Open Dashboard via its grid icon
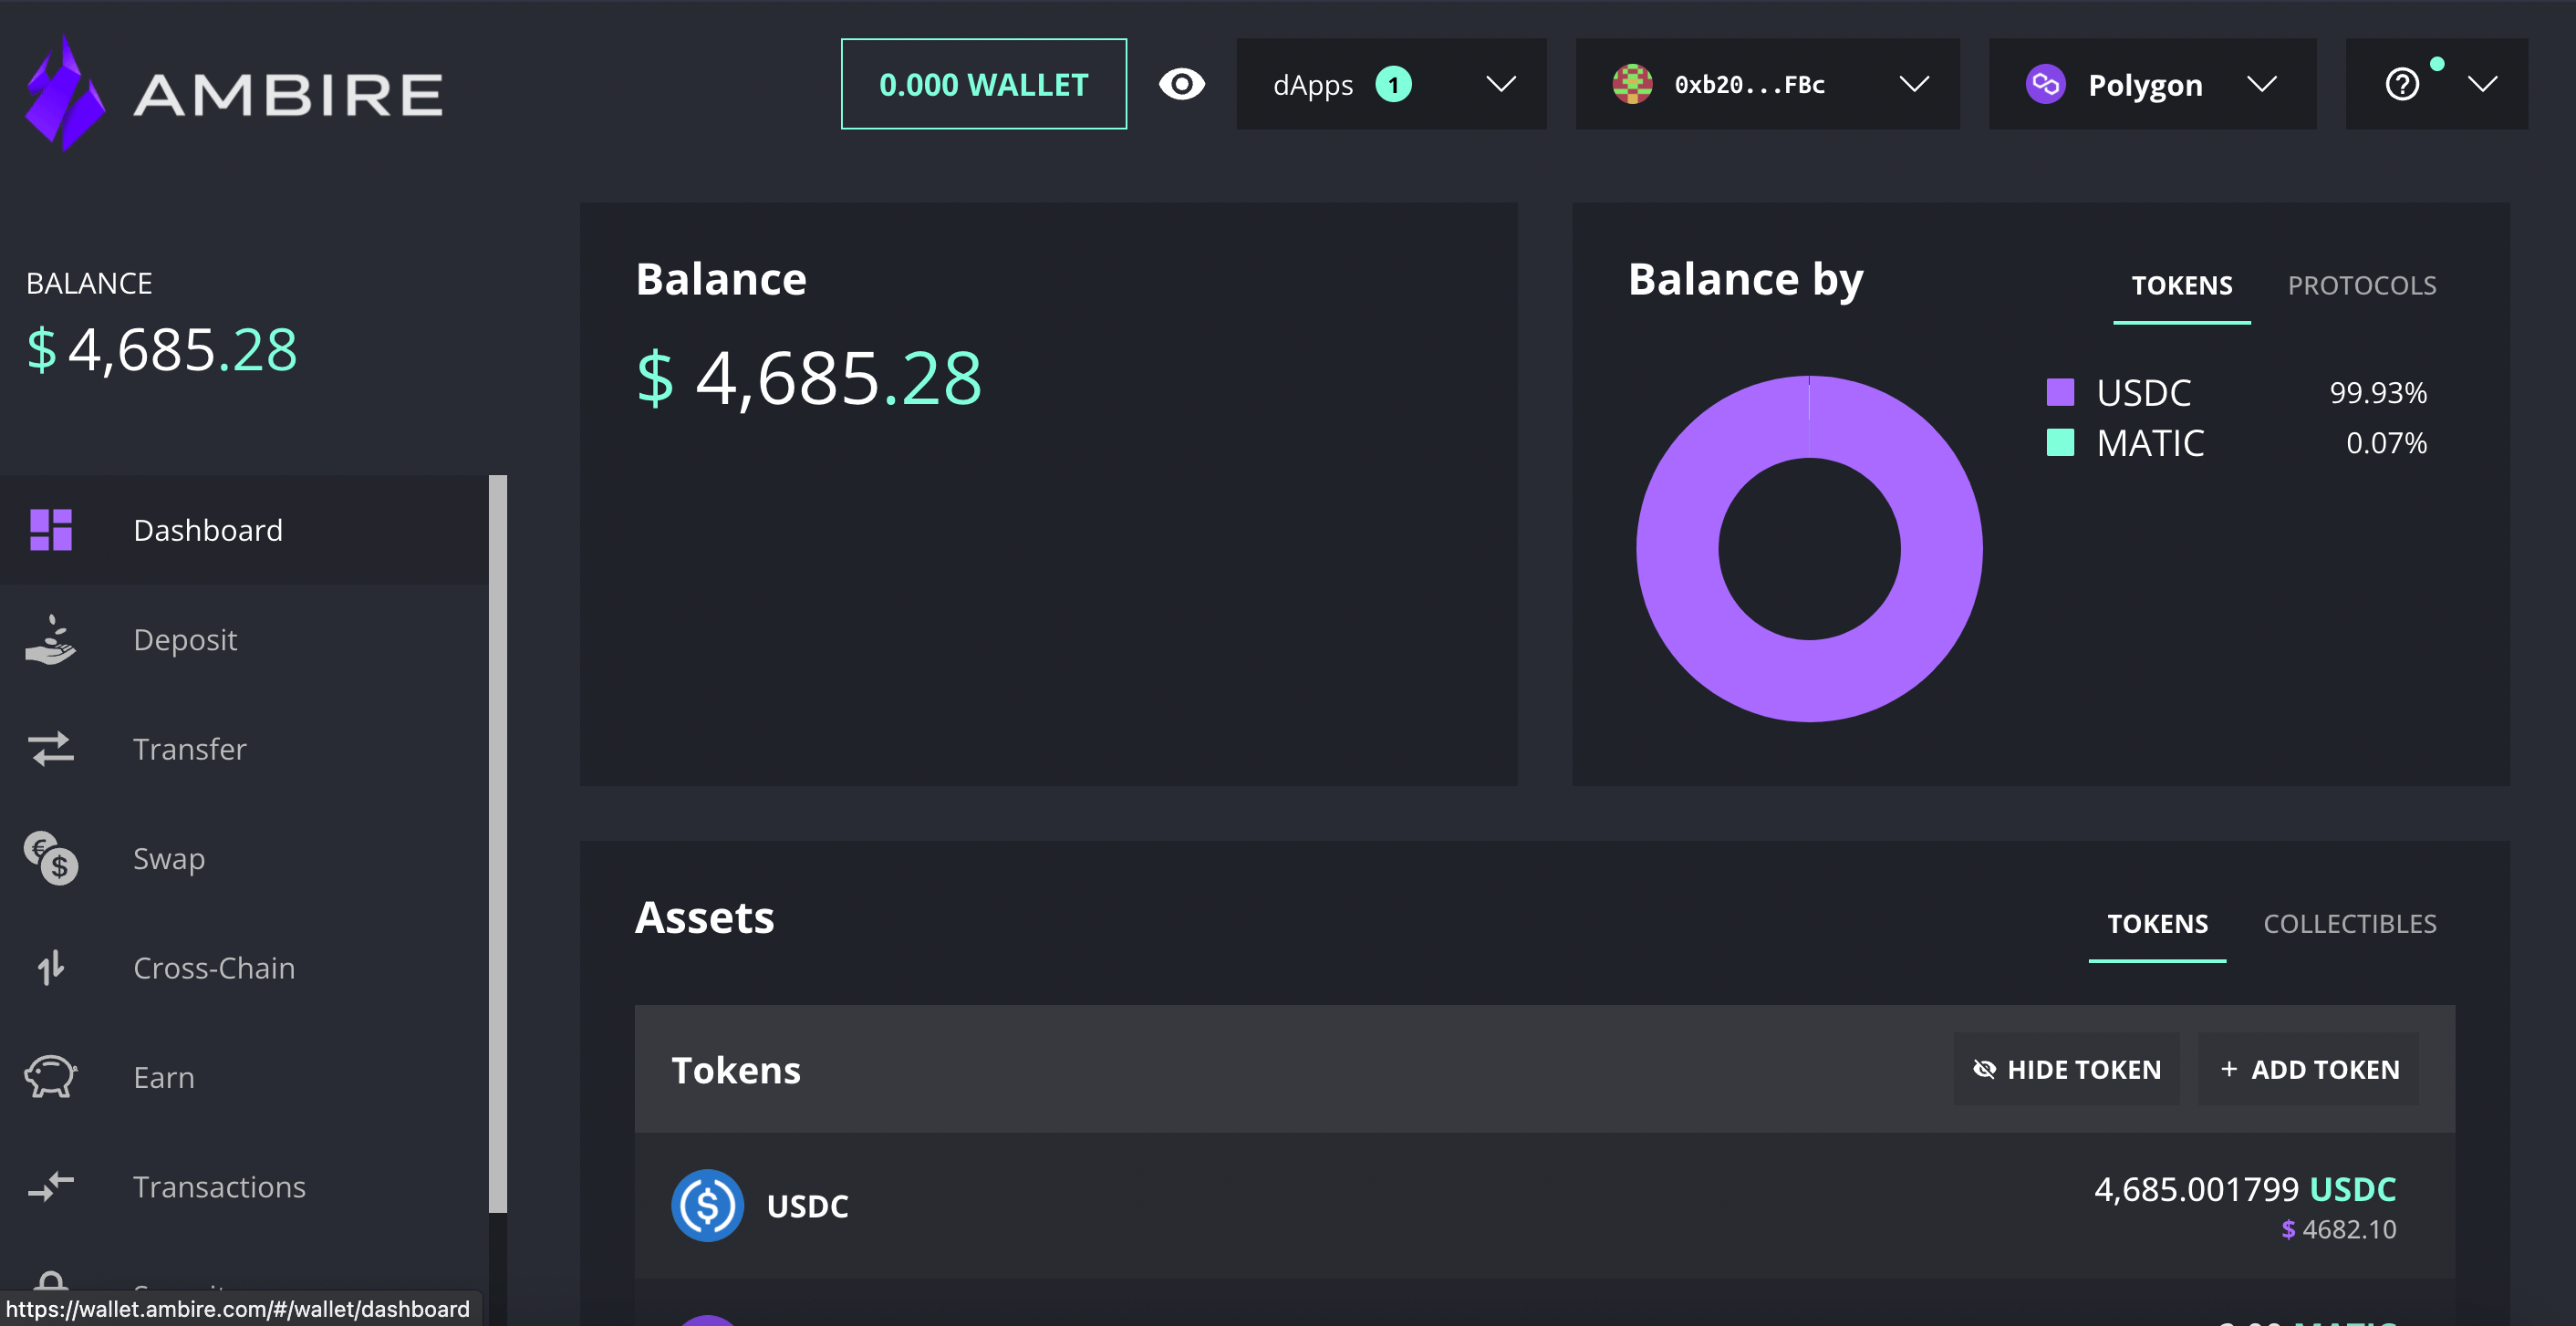This screenshot has width=2576, height=1326. pyautogui.click(x=51, y=530)
